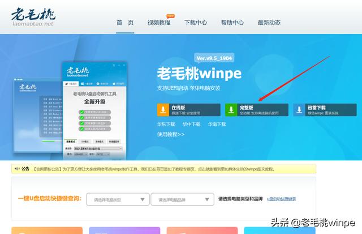Click the 请选择电脑类型和品牌 prompt text
362x234 pixels.
[x=240, y=199]
